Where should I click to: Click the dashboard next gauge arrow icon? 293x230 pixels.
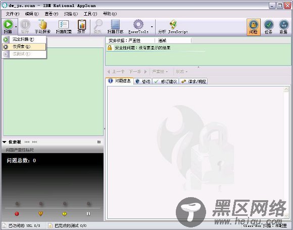[35, 142]
